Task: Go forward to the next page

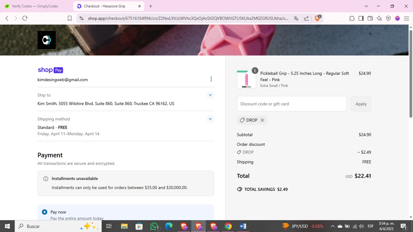Action: (x=16, y=18)
